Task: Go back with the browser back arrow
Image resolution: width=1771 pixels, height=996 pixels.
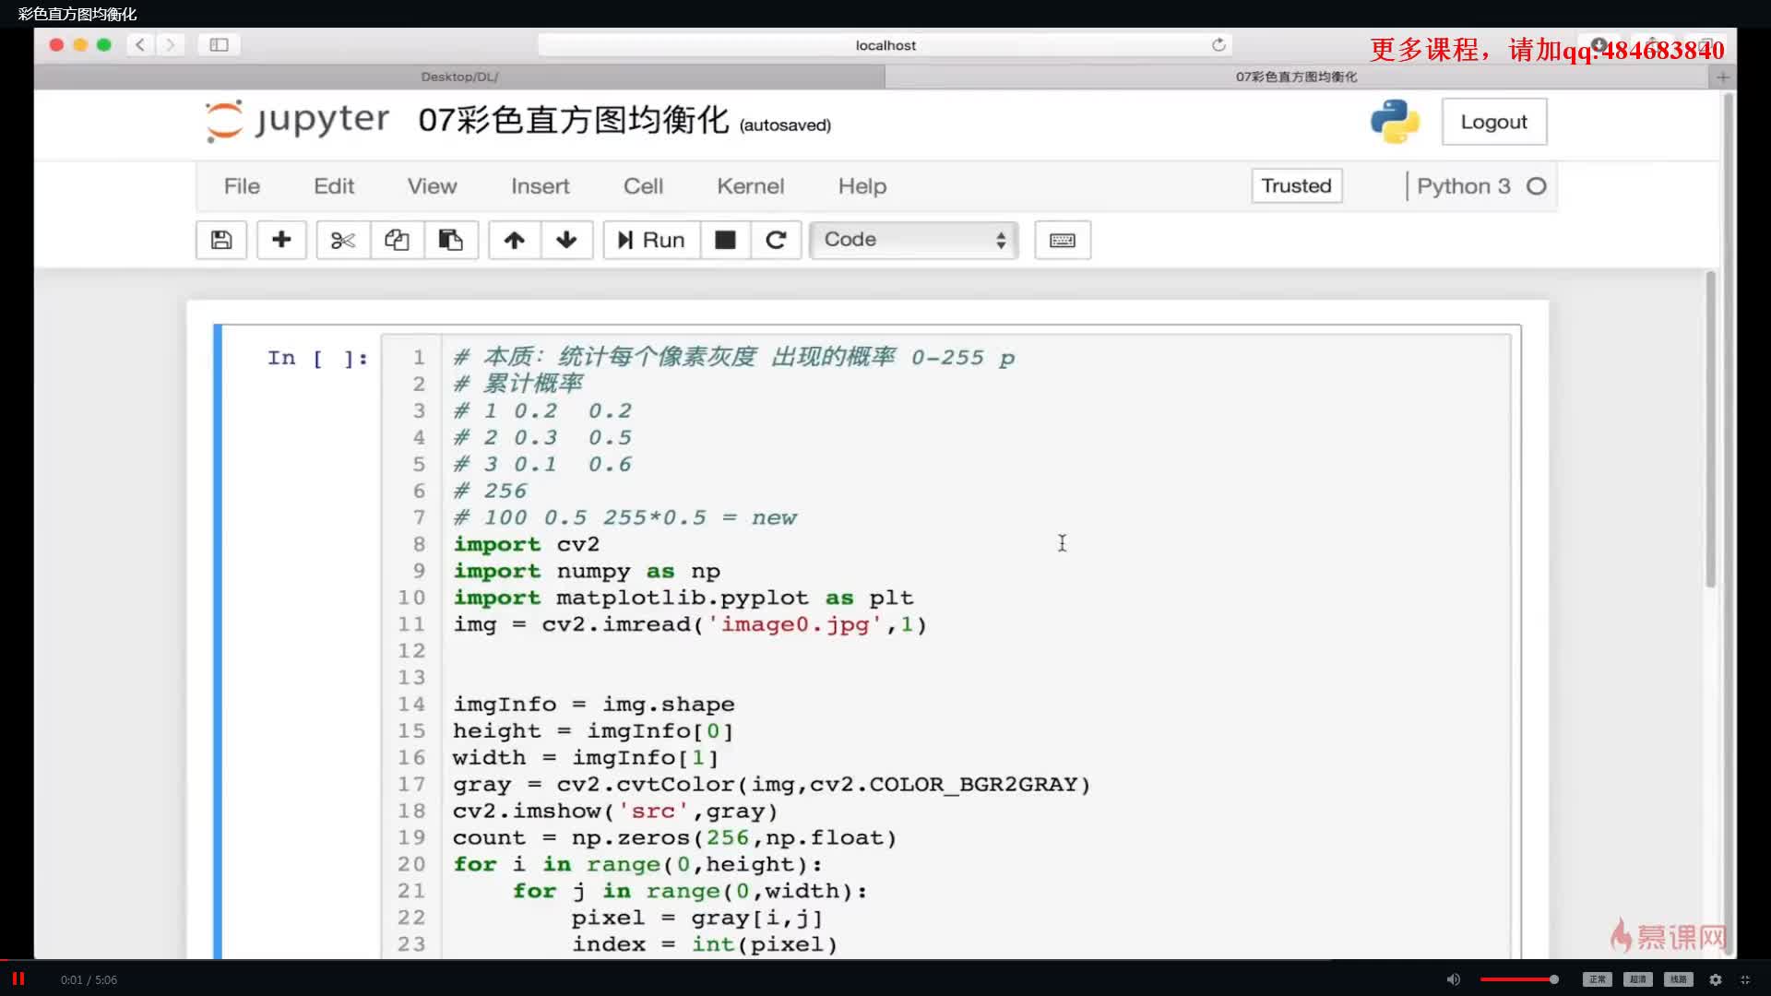Action: [x=140, y=44]
